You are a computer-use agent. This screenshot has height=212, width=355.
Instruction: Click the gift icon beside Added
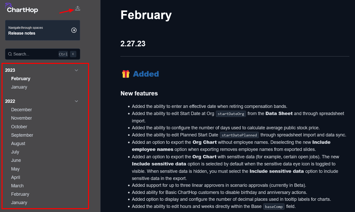tap(126, 74)
